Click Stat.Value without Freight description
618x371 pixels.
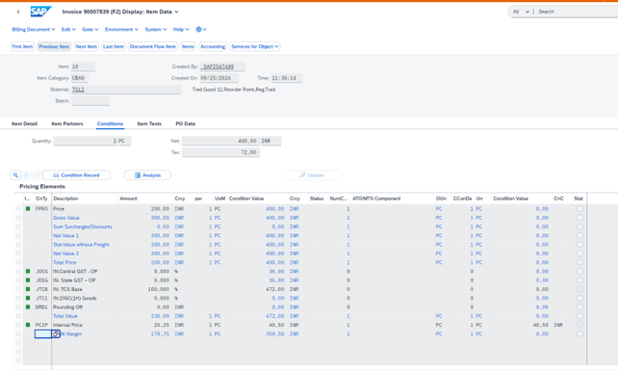point(81,245)
